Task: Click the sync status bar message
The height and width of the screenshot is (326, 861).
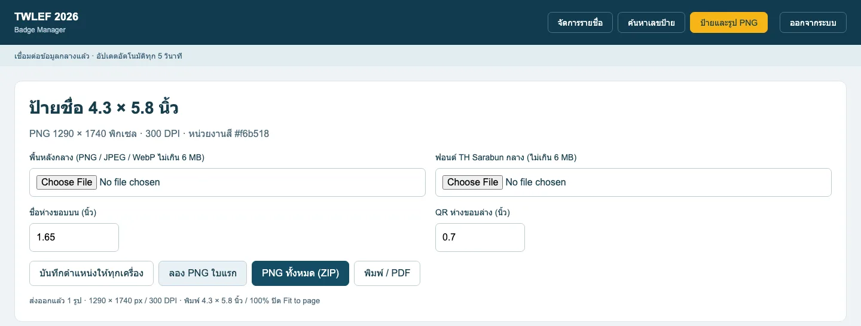Action: pos(98,56)
